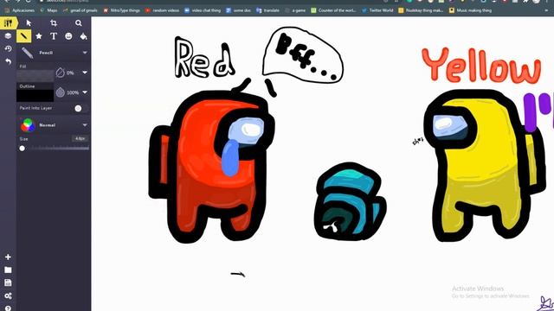This screenshot has height=311, width=554.
Task: Click the Pencil brush preview icon
Action: [27, 53]
